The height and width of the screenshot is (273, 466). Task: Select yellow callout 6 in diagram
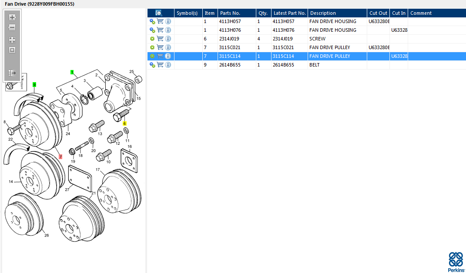point(124,123)
